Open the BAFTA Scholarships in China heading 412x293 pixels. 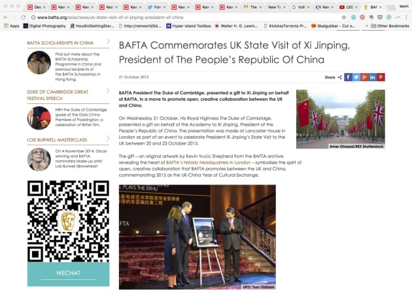[x=60, y=43]
